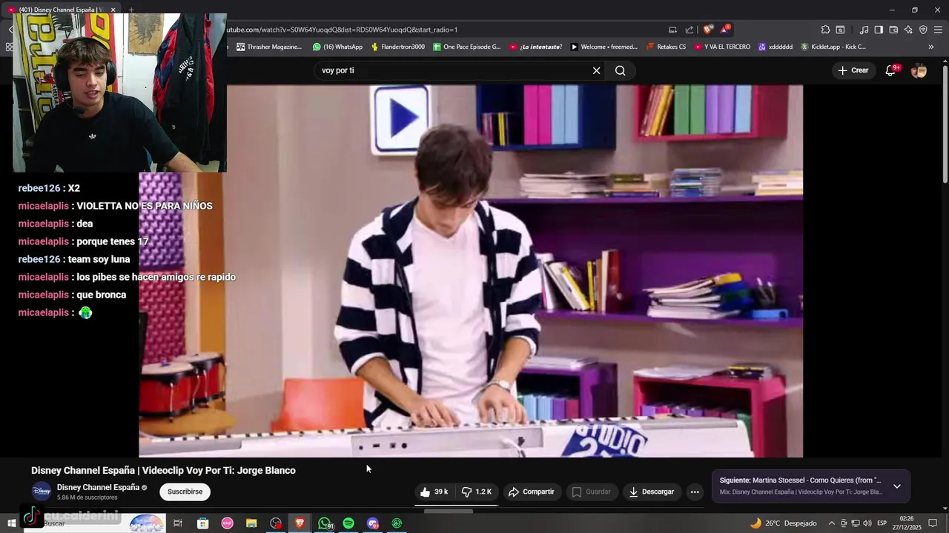Screen dimensions: 949x533
Task: Open xdddddd bookmark
Action: coord(775,47)
